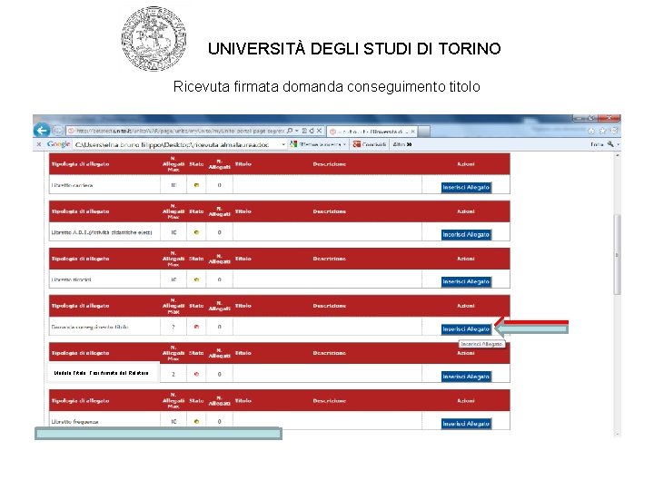Stop loading with the address bar X icon
Screen dimensions: 654x490
(x=319, y=131)
